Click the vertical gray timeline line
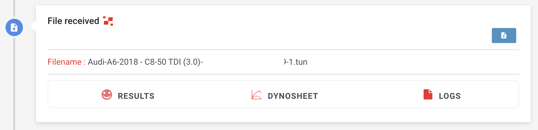Viewport: 538px width, 130px height. tap(14, 87)
